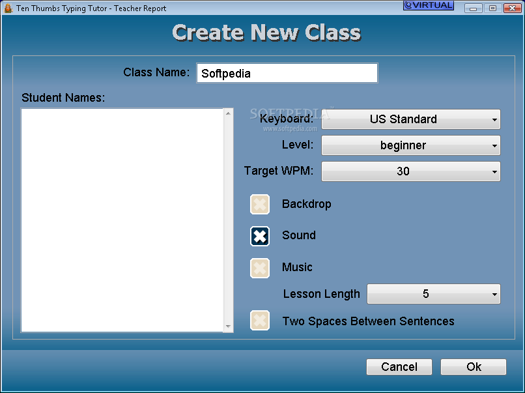Click the Class Name field containing Softpedia
This screenshot has width=525, height=393.
tap(287, 73)
